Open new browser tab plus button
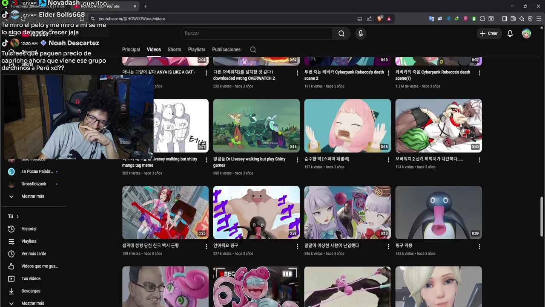 tap(145, 6)
